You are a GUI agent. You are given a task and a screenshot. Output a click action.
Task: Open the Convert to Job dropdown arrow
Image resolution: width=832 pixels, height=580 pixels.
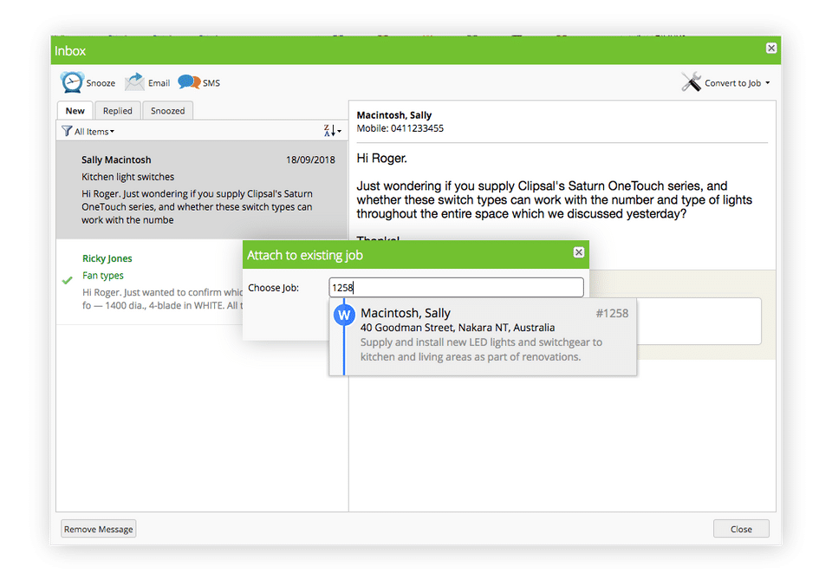768,83
